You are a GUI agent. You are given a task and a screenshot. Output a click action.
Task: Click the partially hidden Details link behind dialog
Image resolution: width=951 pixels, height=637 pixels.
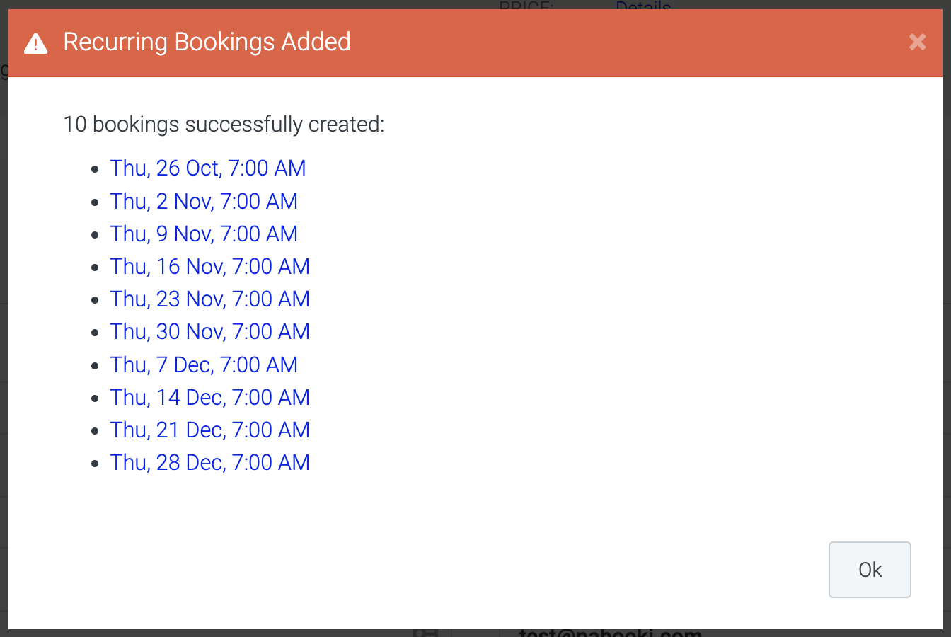pyautogui.click(x=642, y=6)
